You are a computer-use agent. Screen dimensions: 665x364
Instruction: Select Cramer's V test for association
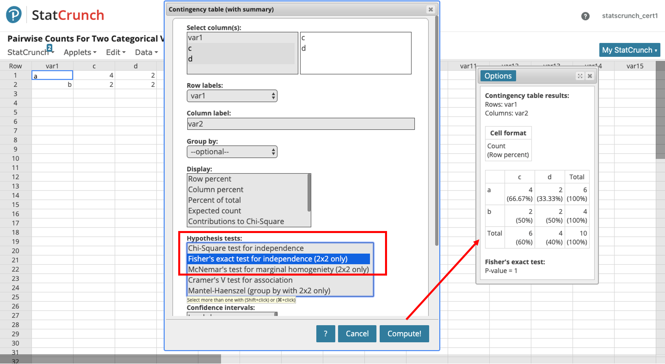click(x=240, y=280)
